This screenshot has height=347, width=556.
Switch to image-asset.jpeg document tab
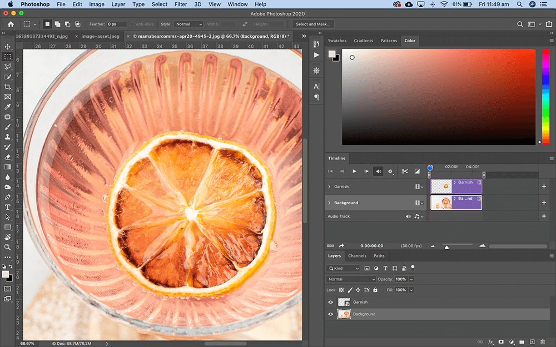click(x=100, y=36)
